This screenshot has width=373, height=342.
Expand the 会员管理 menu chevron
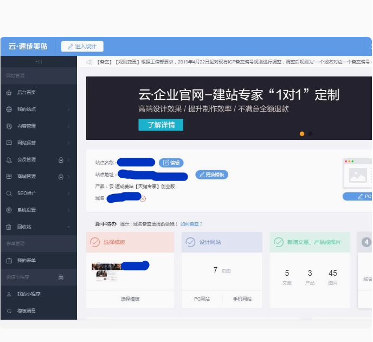point(68,160)
